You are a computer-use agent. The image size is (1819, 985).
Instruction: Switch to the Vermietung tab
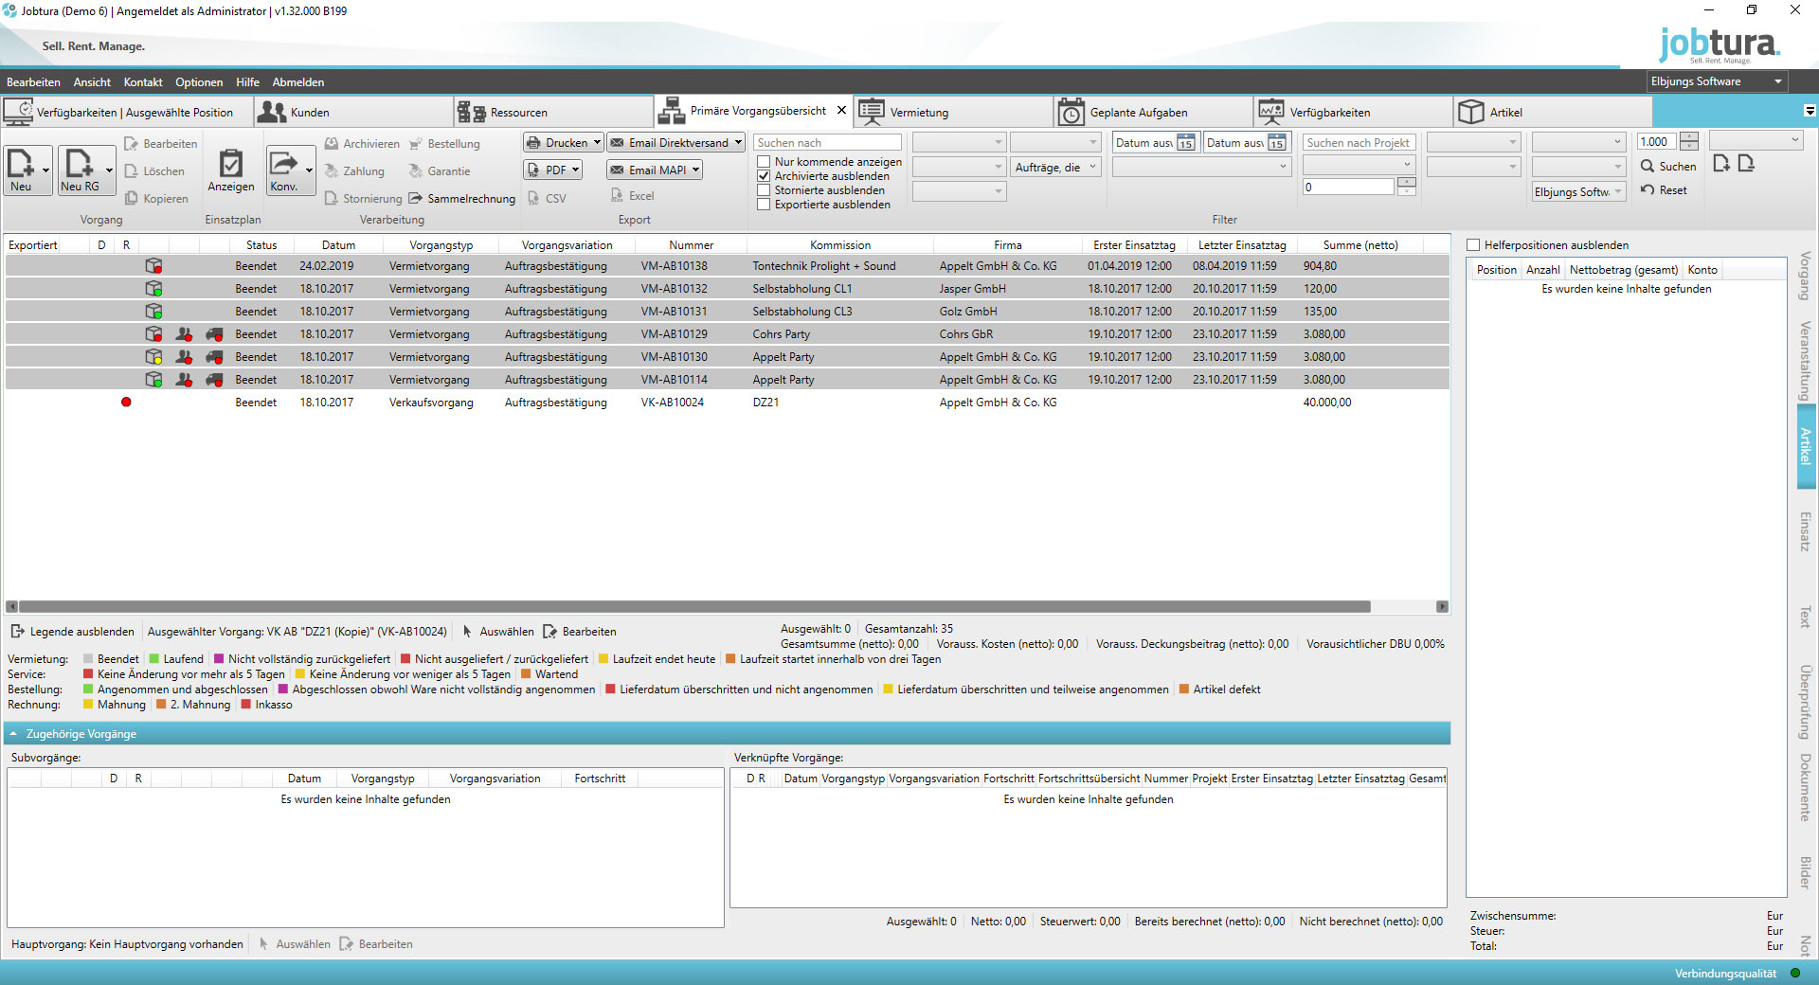click(953, 112)
